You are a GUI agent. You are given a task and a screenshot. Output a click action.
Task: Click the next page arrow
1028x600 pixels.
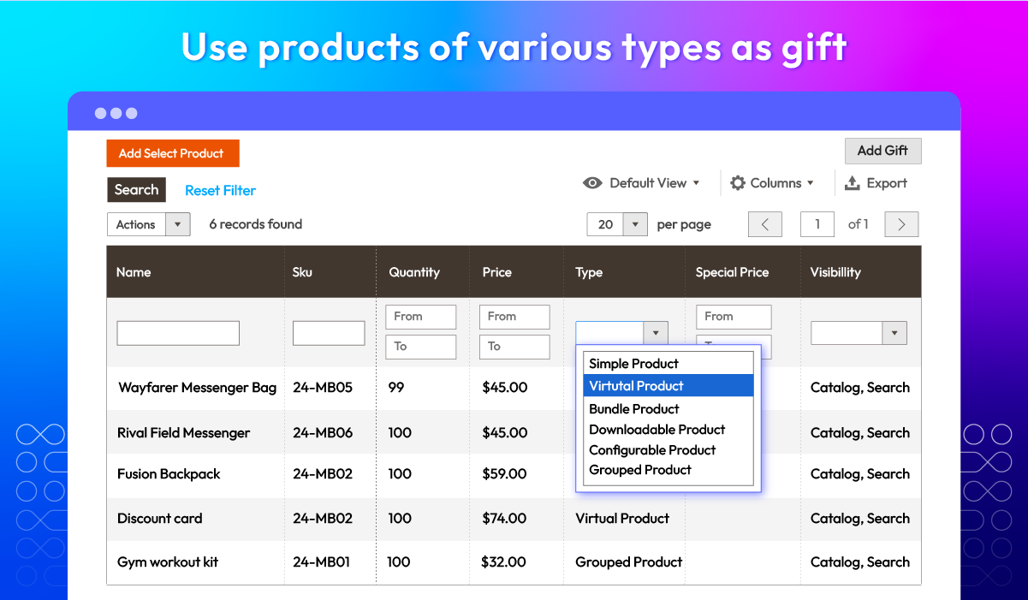(900, 223)
